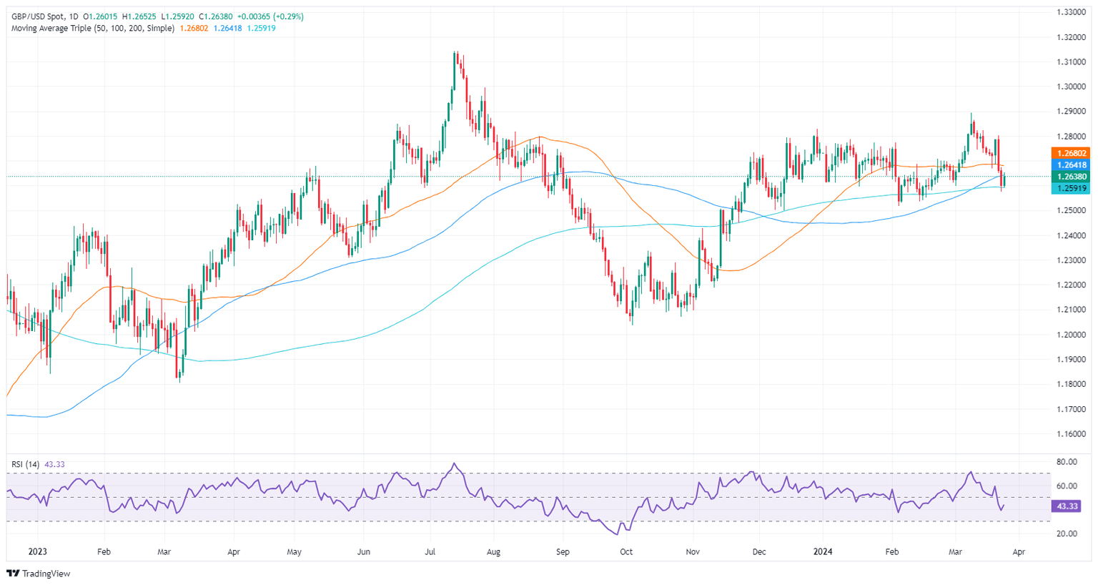The image size is (1098, 585).
Task: Click the 2023 label on time axis
Action: pos(38,552)
